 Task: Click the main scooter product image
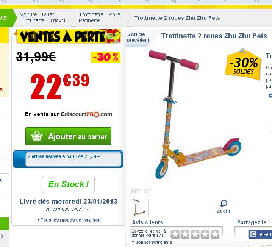(x=195, y=114)
